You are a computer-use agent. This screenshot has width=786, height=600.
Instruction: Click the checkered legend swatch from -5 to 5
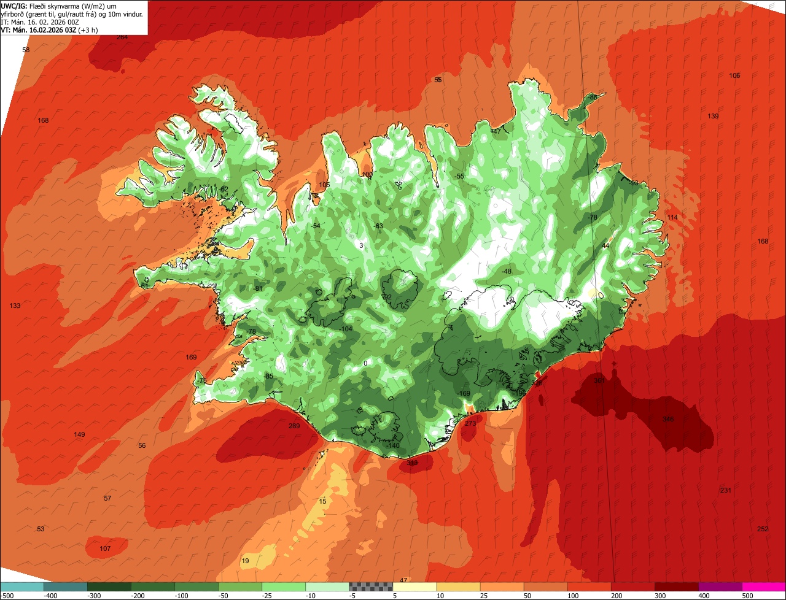coord(371,587)
